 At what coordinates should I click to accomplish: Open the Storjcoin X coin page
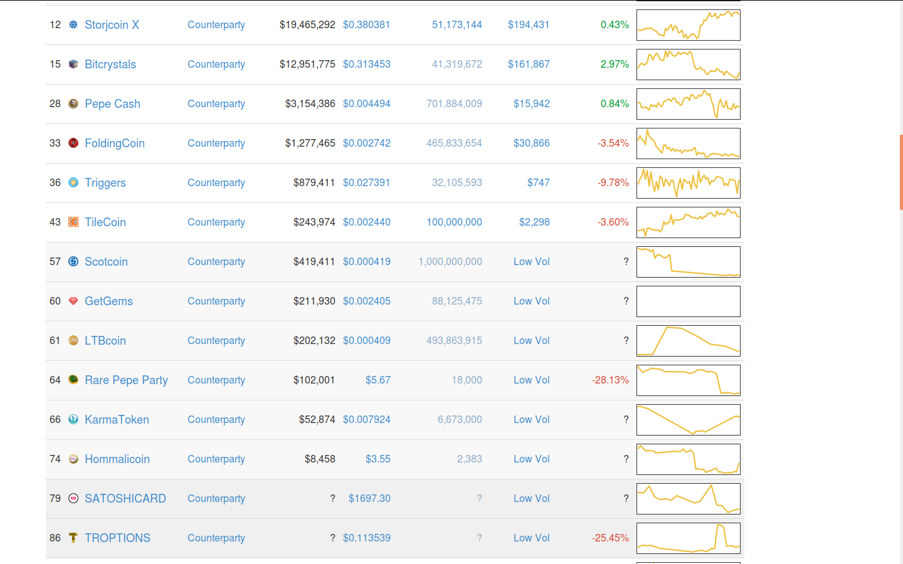112,24
